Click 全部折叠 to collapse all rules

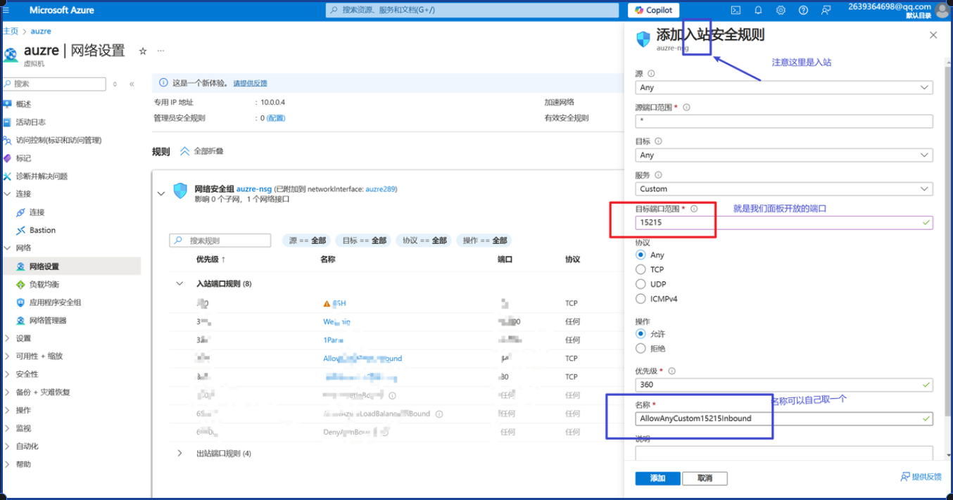(x=203, y=151)
